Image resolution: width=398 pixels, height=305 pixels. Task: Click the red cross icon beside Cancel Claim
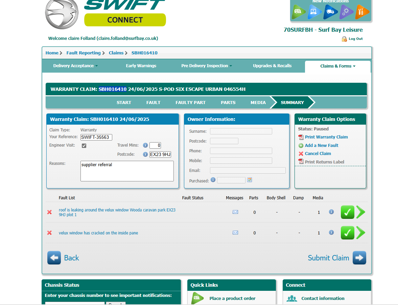[301, 154]
